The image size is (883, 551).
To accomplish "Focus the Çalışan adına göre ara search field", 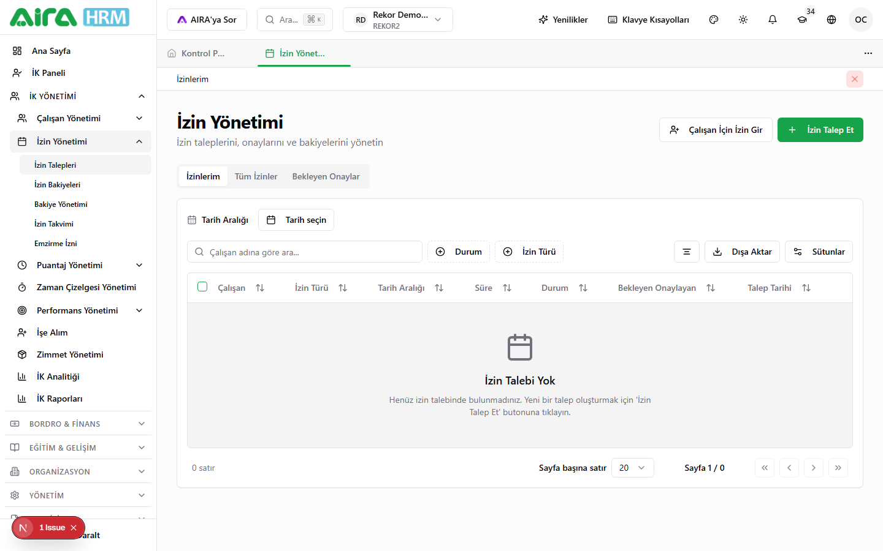I will 305,252.
